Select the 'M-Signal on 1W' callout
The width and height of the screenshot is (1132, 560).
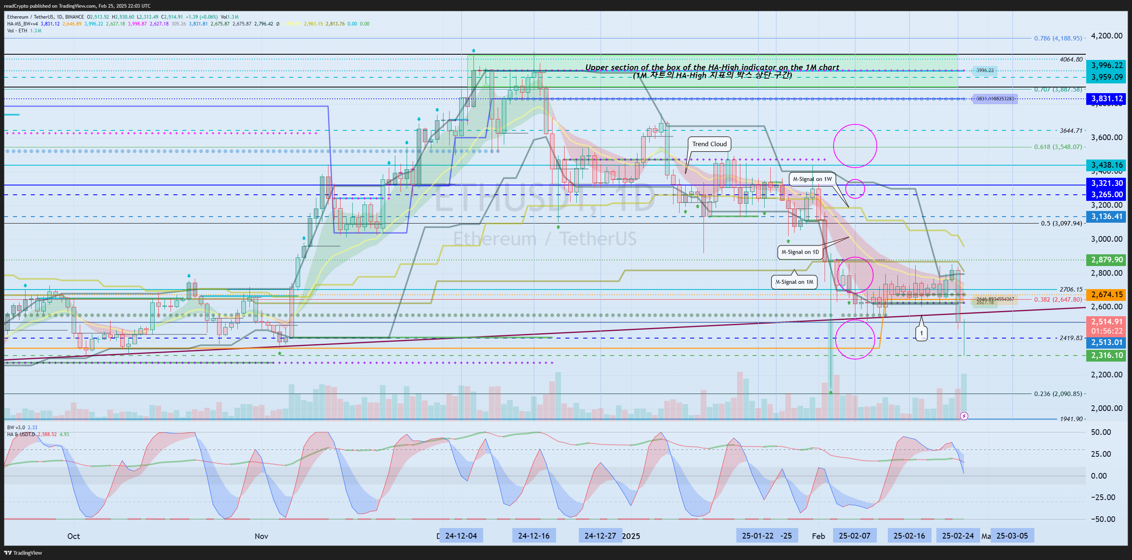coord(812,179)
